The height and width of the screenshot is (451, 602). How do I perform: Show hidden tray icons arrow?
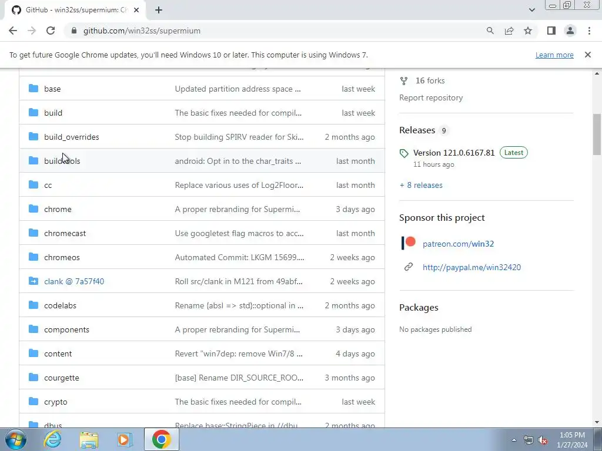coord(514,440)
